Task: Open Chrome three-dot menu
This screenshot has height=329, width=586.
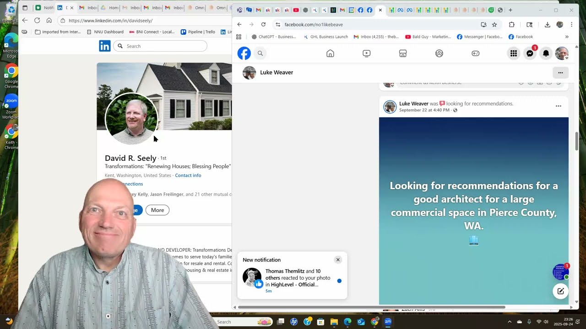Action: click(x=571, y=25)
